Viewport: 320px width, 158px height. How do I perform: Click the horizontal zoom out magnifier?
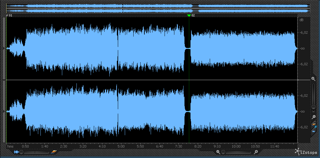pos(218,152)
